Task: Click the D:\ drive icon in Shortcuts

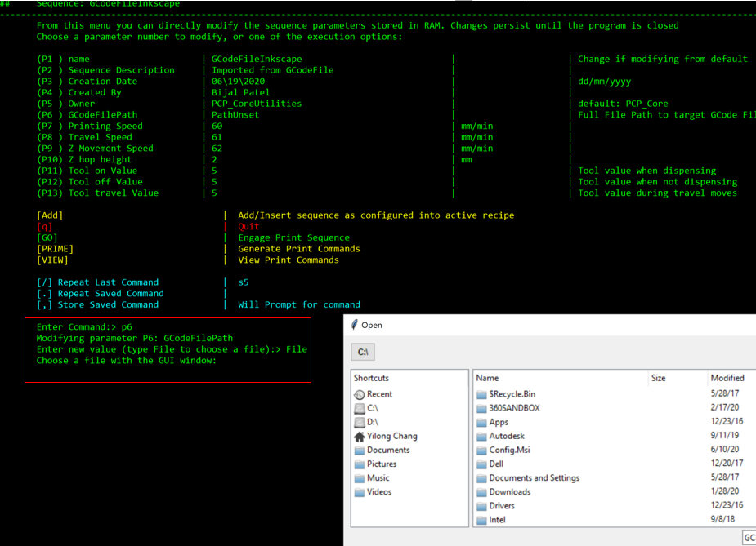Action: [x=359, y=422]
